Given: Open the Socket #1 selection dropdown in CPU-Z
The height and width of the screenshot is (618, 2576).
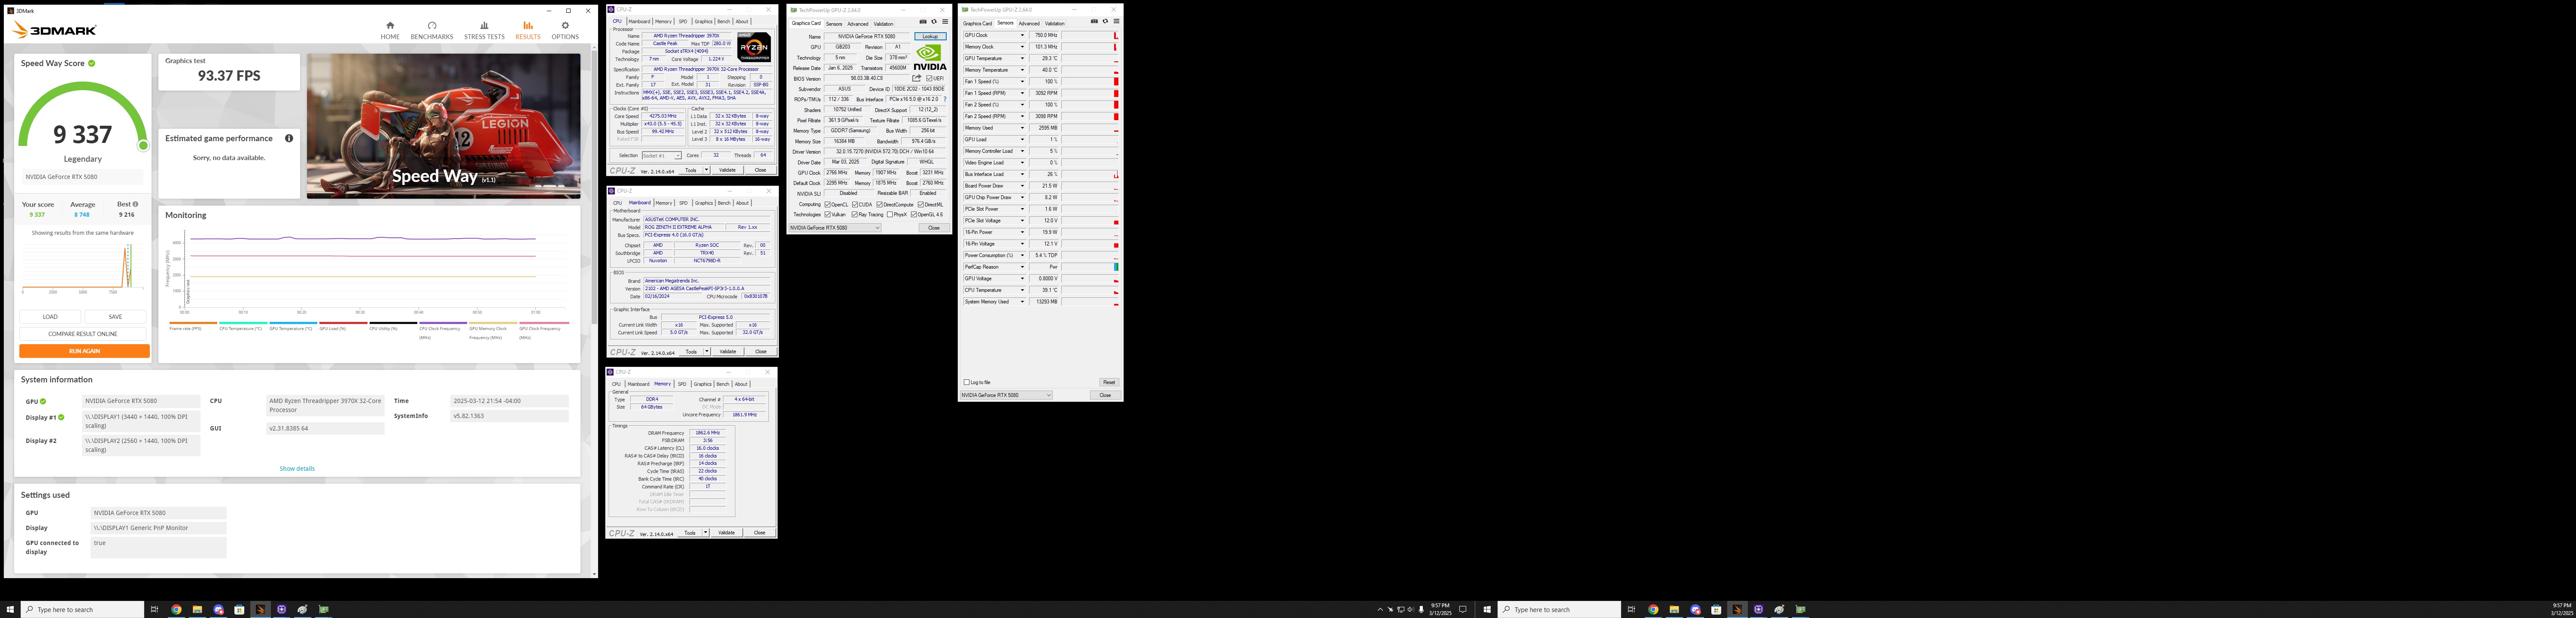Looking at the screenshot, I should [x=661, y=156].
